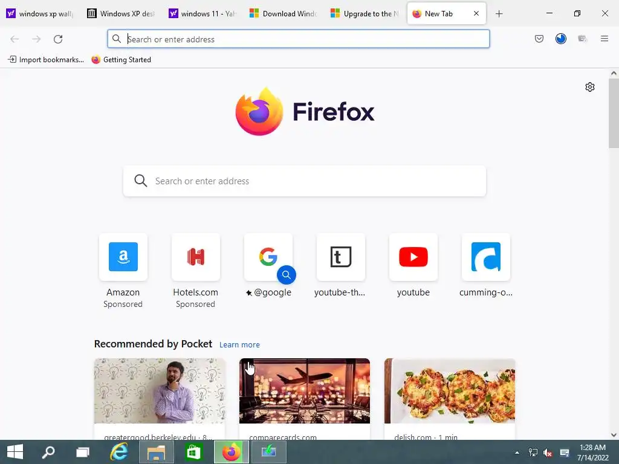The width and height of the screenshot is (619, 464).
Task: Expand the system tray hidden icons arrow
Action: coord(517,453)
